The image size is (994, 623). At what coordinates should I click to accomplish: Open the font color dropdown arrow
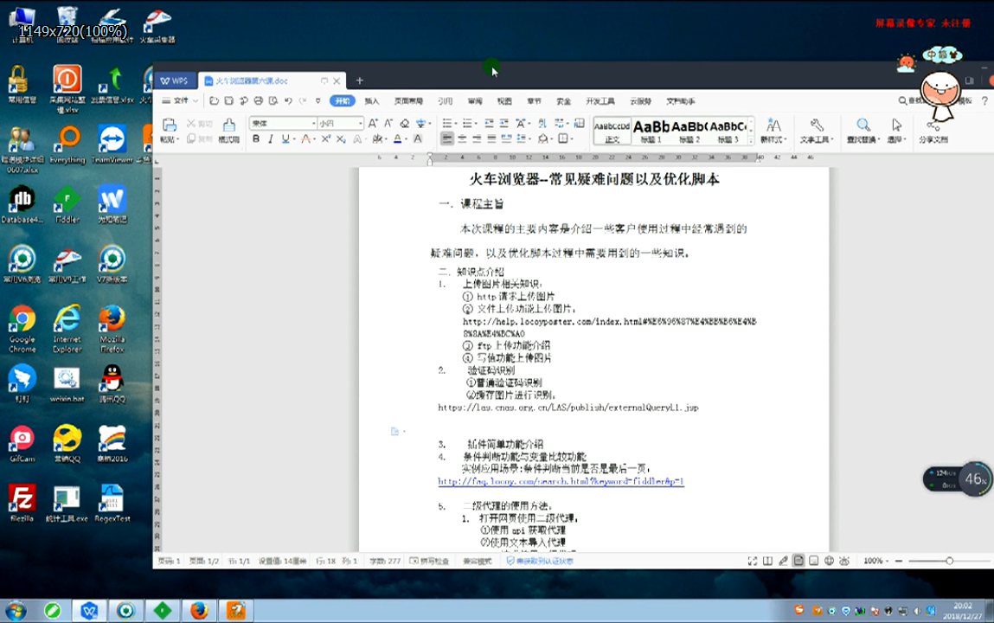pos(406,139)
